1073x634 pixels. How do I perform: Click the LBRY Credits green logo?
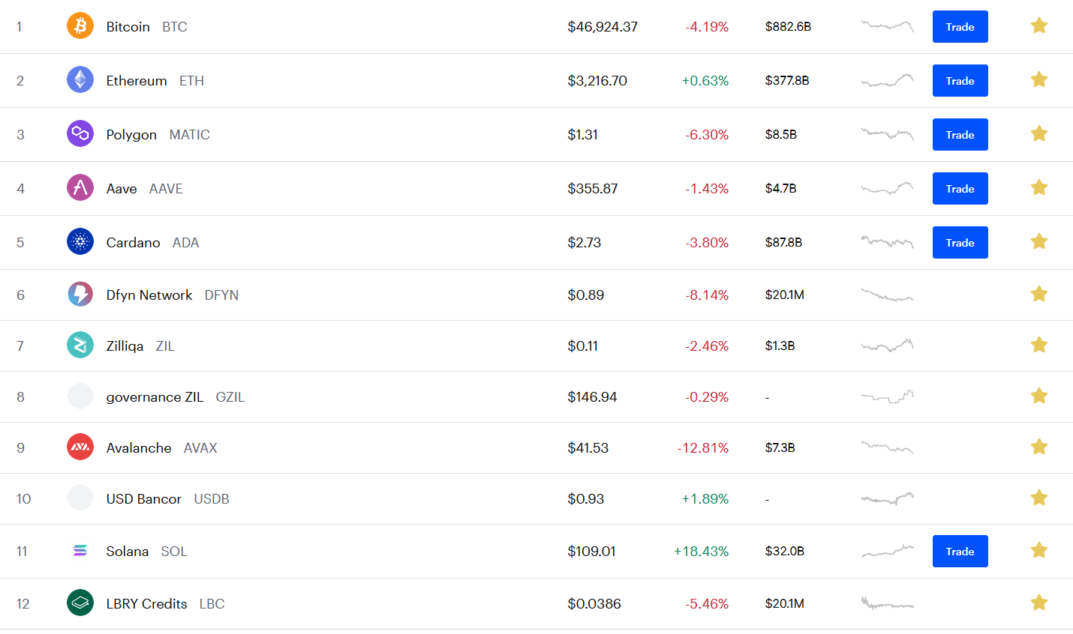(80, 603)
